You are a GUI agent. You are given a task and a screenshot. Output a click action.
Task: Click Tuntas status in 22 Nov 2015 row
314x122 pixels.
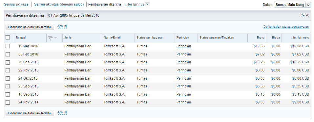(x=142, y=70)
